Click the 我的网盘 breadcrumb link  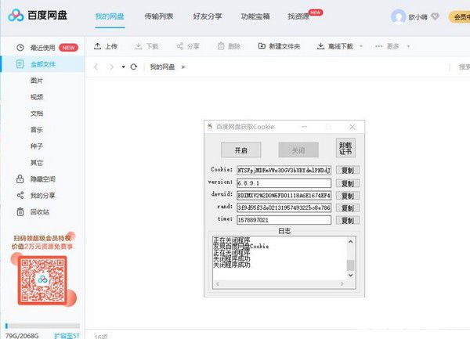[162, 67]
